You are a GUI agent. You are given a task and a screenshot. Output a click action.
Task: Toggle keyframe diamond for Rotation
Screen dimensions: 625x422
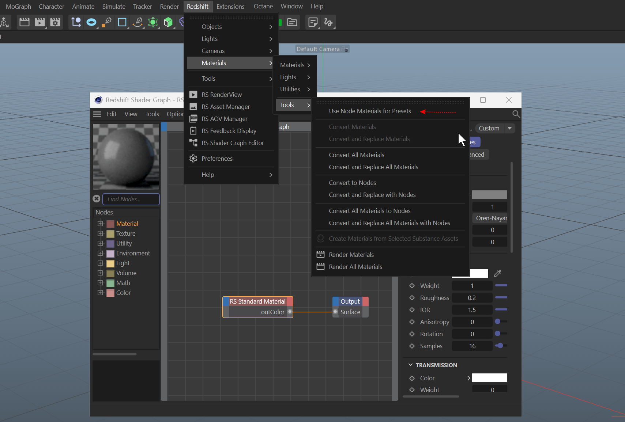coord(412,334)
